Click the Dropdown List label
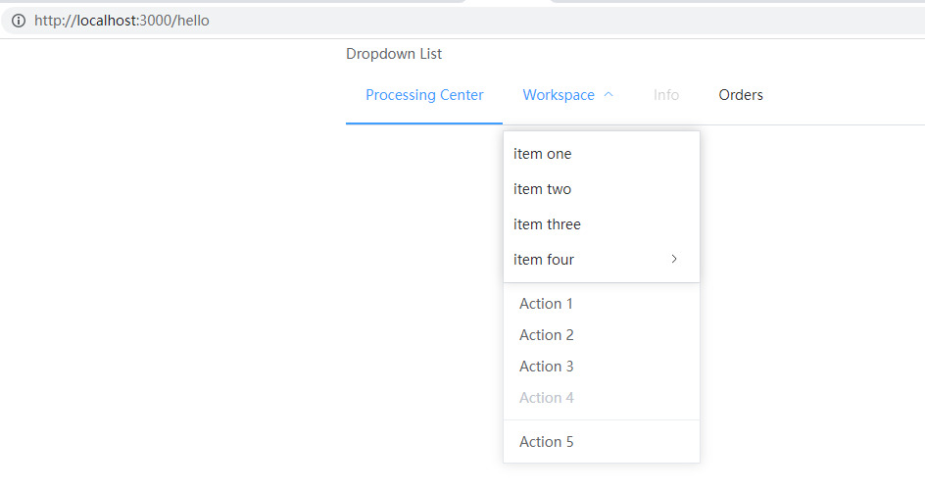 pyautogui.click(x=394, y=54)
